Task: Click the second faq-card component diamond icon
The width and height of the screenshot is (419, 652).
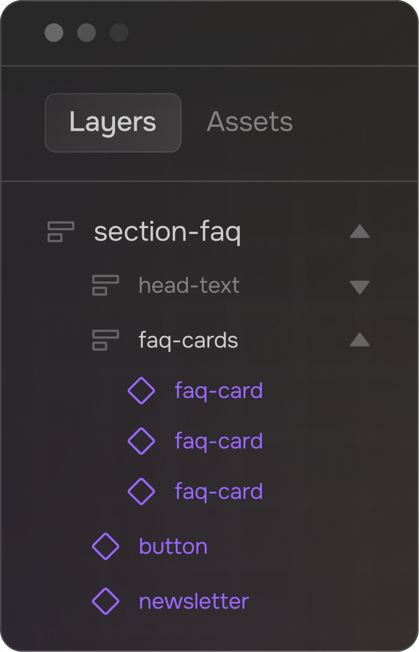Action: 141,441
